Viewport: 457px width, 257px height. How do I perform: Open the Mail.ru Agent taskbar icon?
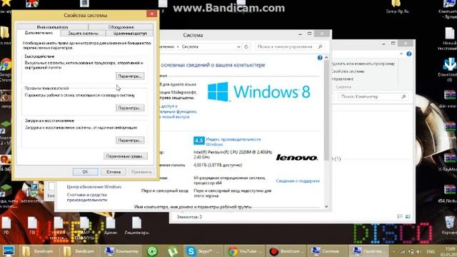(152, 251)
